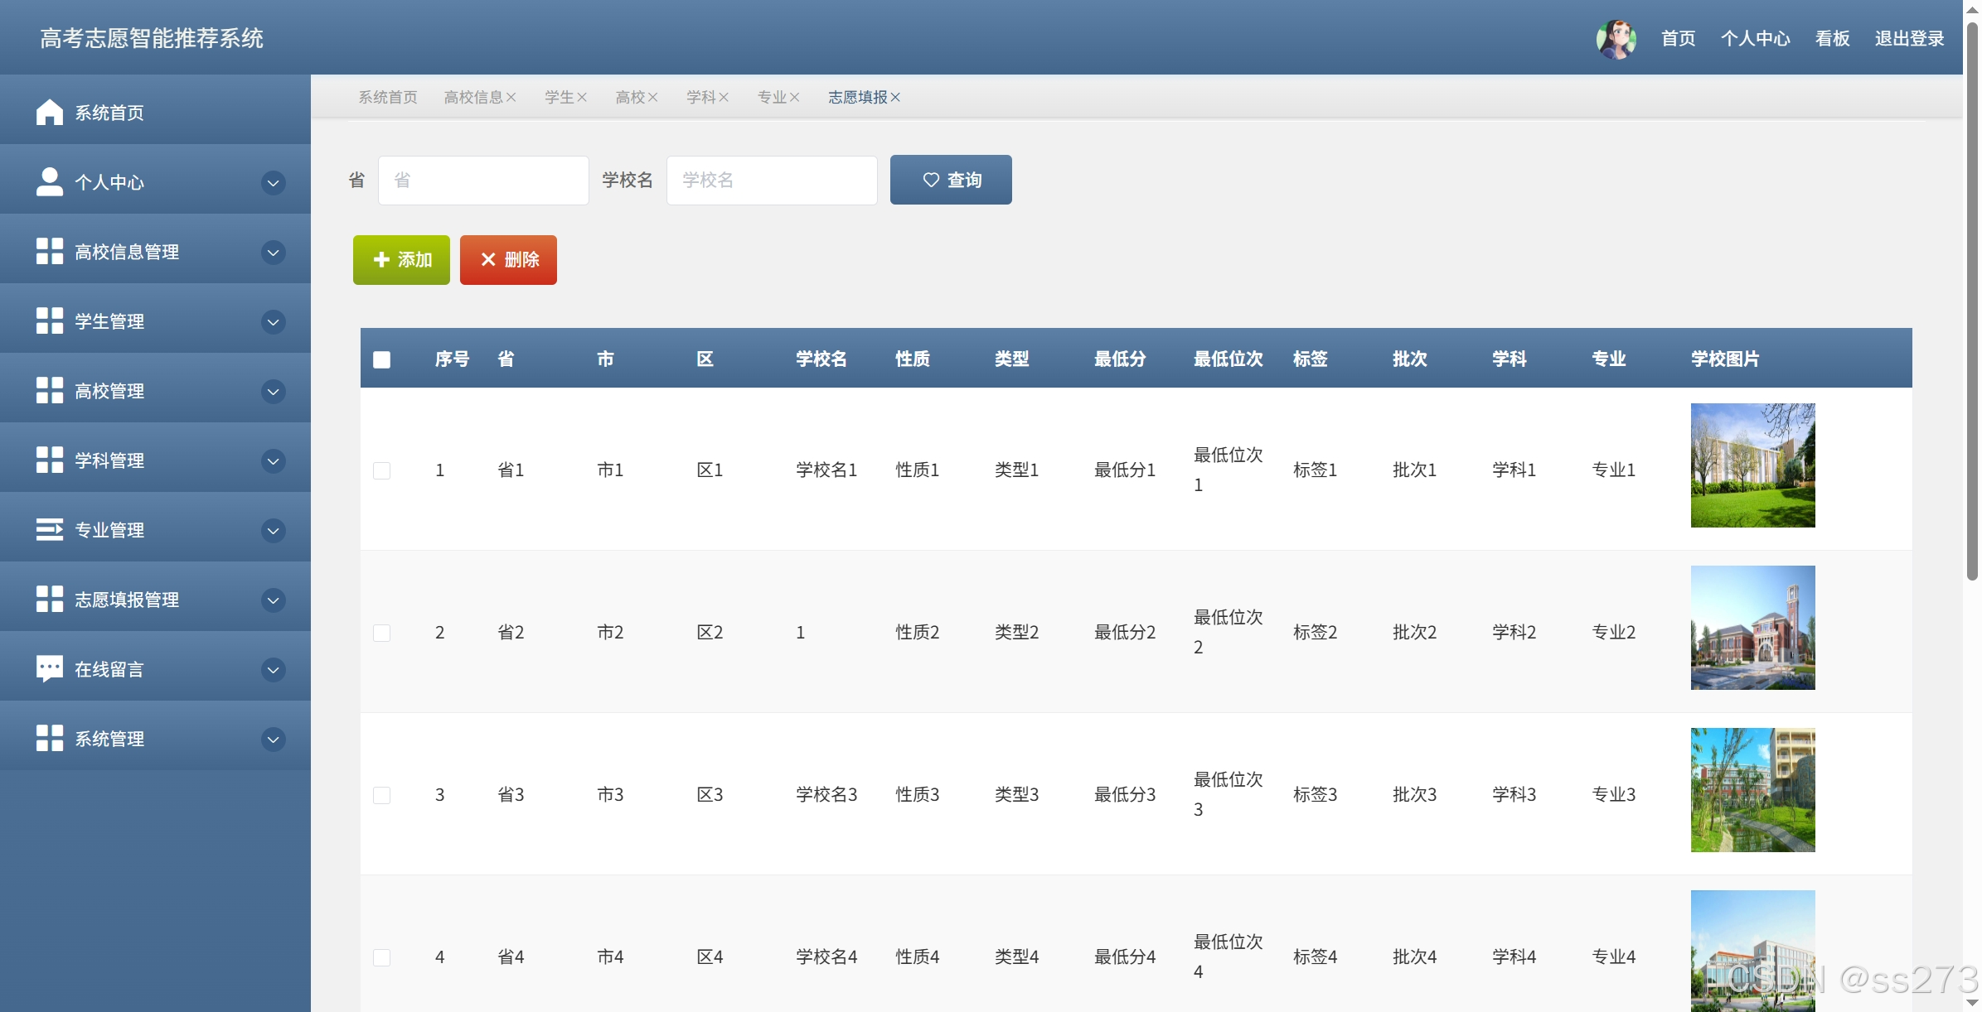Click the grid icon beside 系统管理
Screen dimensions: 1982x1012
[50, 738]
